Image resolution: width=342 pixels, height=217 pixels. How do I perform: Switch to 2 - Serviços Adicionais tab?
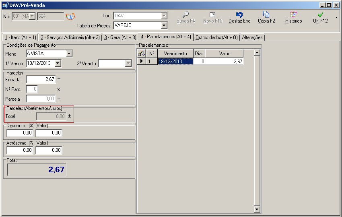tap(70, 37)
